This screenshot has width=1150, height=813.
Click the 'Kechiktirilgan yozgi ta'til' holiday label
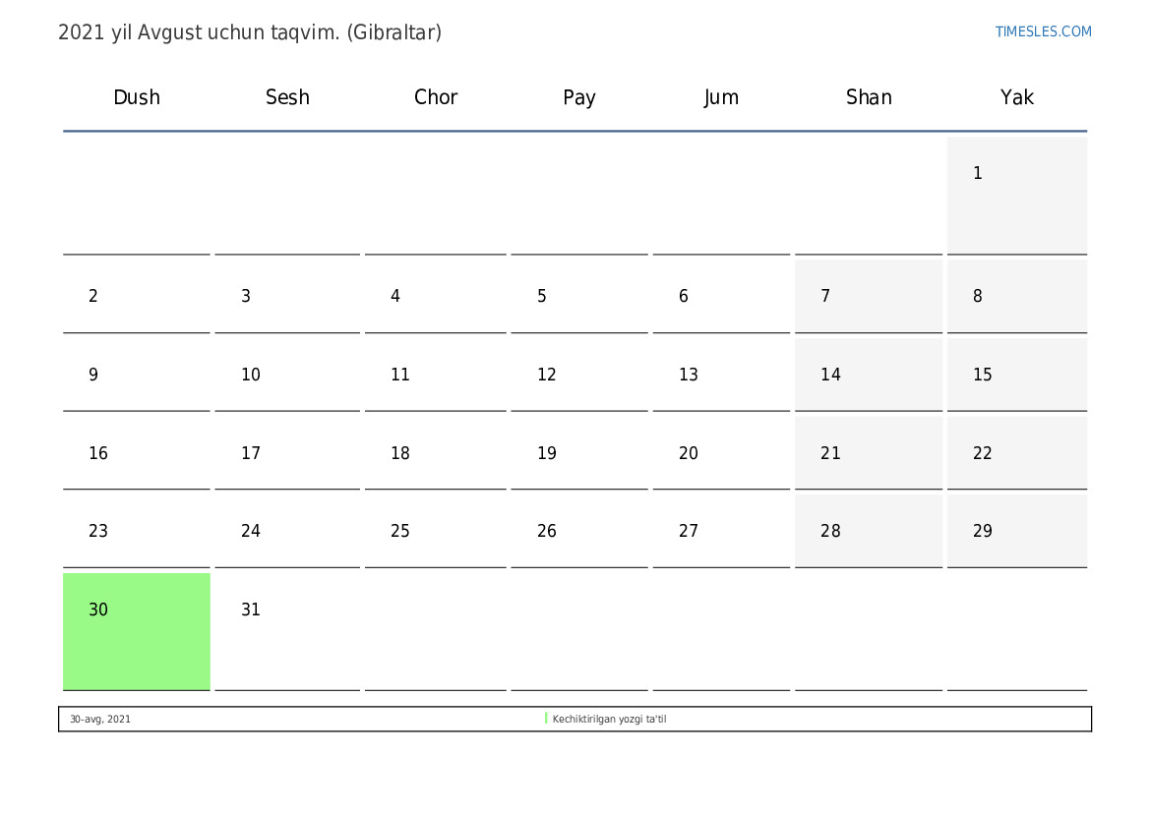[x=610, y=720]
